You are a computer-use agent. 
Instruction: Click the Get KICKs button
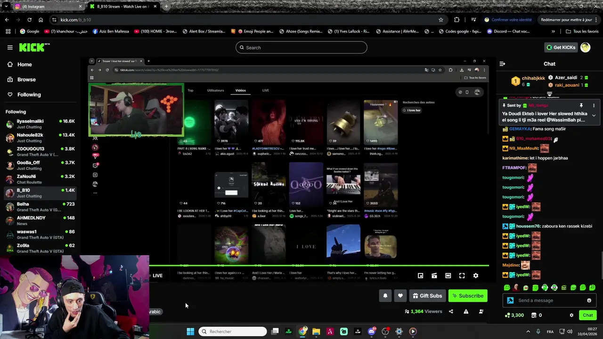click(561, 47)
